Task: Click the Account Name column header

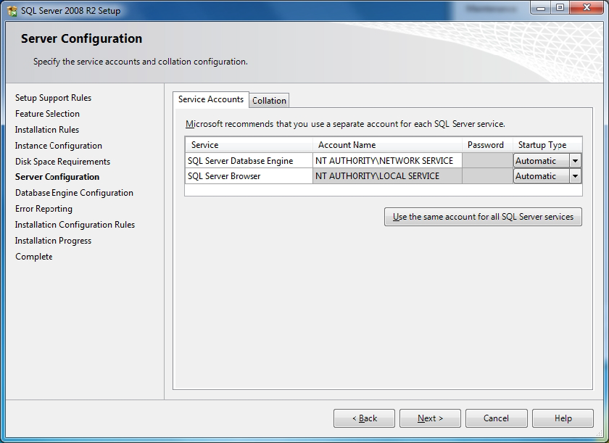Action: point(387,145)
